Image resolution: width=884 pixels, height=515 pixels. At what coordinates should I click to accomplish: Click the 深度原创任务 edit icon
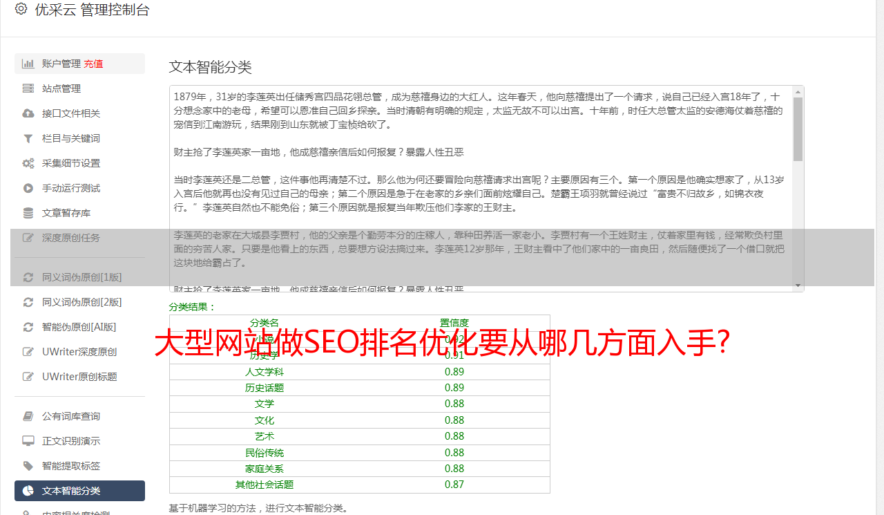point(28,238)
